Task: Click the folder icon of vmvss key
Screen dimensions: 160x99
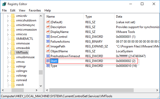Action: tap(13, 62)
